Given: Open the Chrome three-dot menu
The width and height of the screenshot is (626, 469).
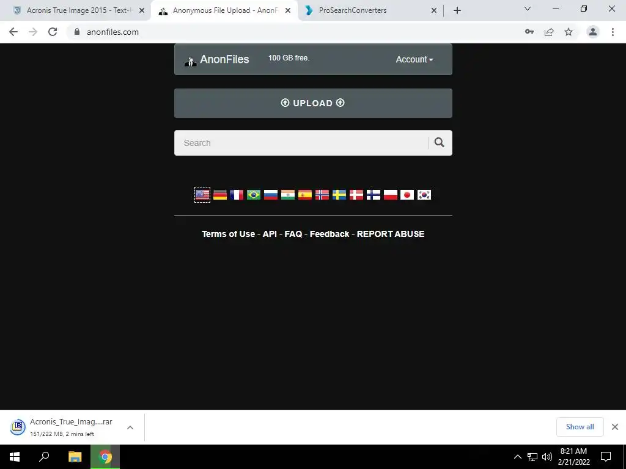Looking at the screenshot, I should click(x=613, y=32).
